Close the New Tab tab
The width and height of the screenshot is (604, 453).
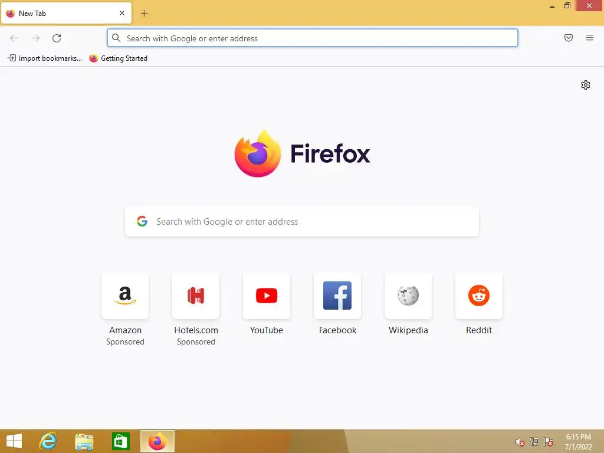coord(122,13)
